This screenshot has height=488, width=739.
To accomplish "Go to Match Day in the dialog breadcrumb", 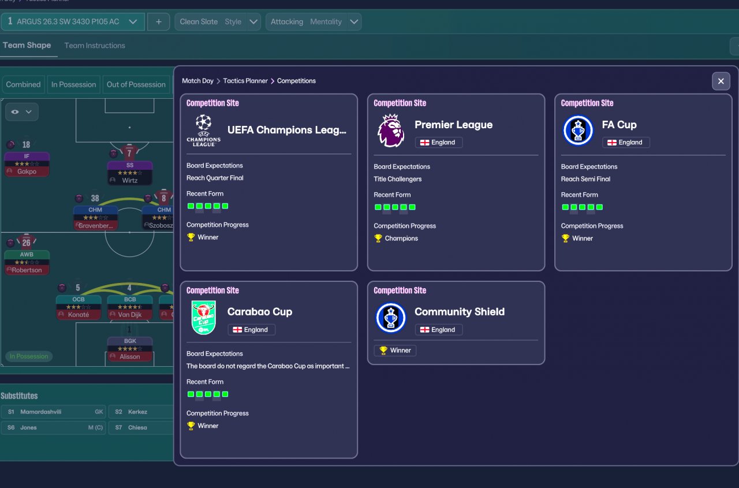I will pos(197,81).
